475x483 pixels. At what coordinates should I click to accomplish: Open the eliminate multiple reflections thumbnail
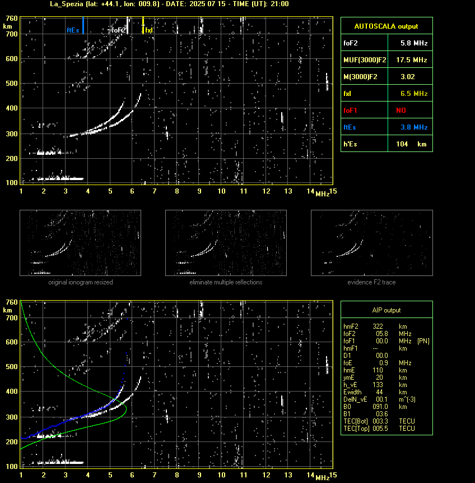[226, 243]
